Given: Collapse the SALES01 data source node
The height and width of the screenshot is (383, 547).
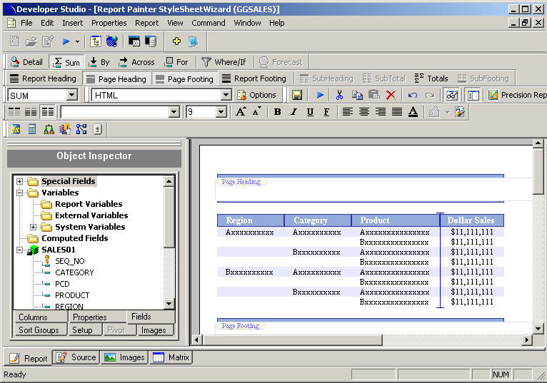Looking at the screenshot, I should click(x=19, y=250).
